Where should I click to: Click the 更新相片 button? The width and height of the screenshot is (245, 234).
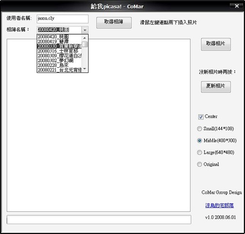[216, 87]
